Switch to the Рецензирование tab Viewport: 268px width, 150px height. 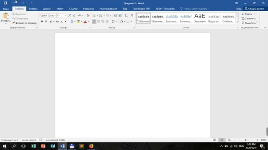click(x=108, y=9)
